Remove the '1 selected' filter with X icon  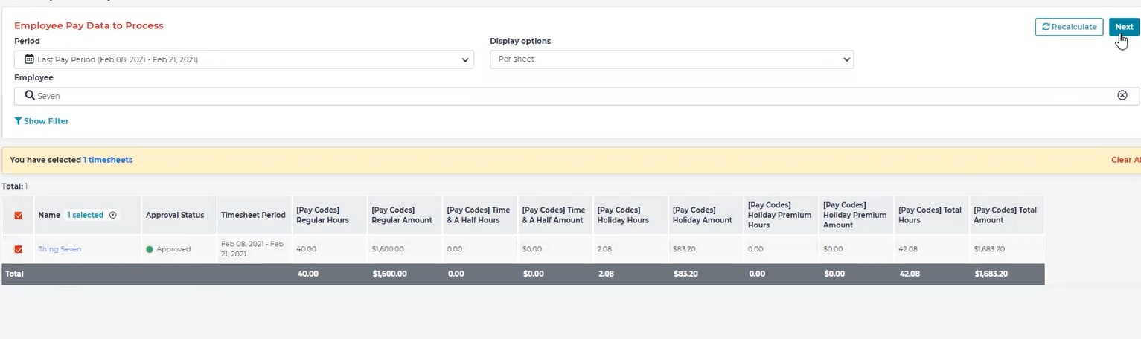click(113, 216)
